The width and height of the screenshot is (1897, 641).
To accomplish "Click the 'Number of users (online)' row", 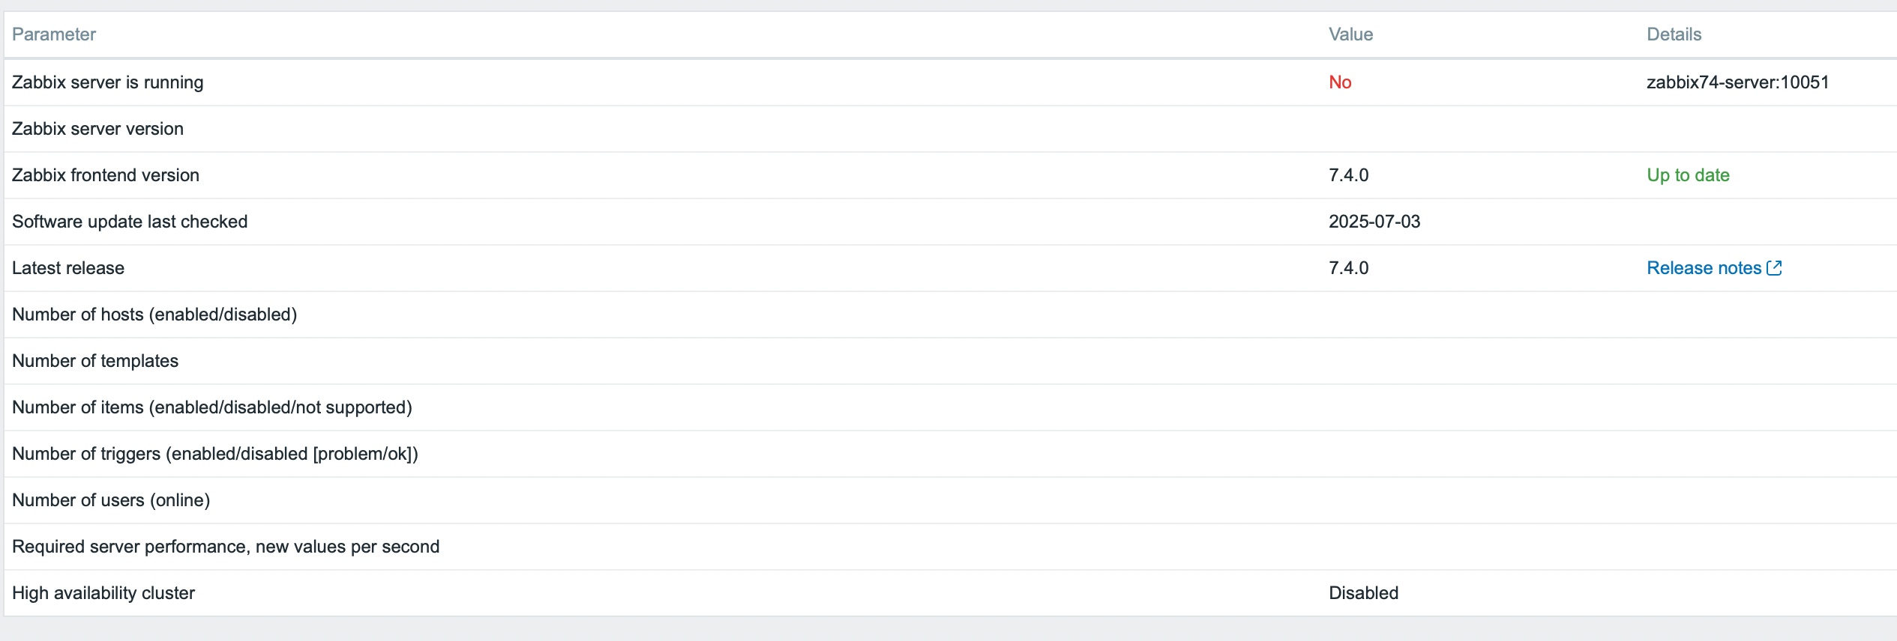I will (x=951, y=500).
